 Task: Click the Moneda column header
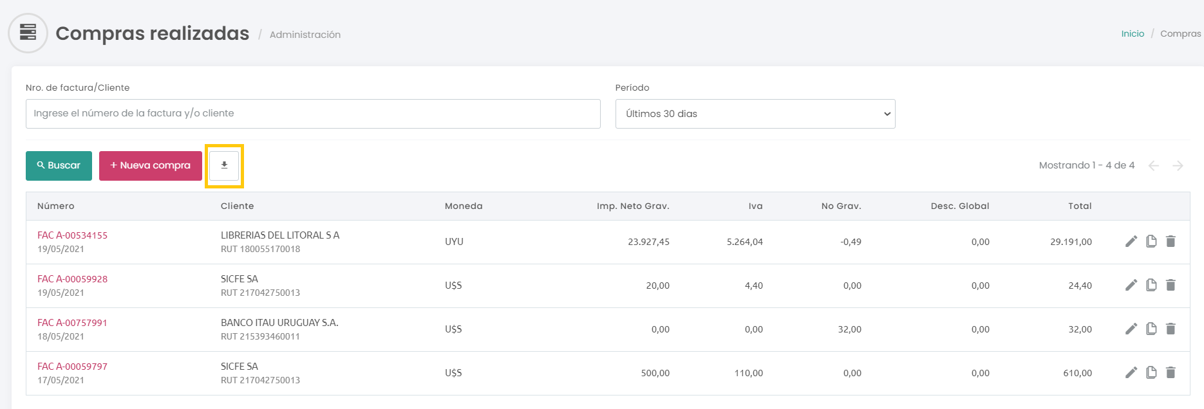(x=464, y=206)
